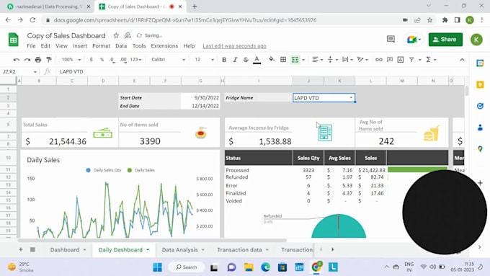Screen dimensions: 490x276
Task: Open the Calibri font dropdown
Action: [168, 59]
